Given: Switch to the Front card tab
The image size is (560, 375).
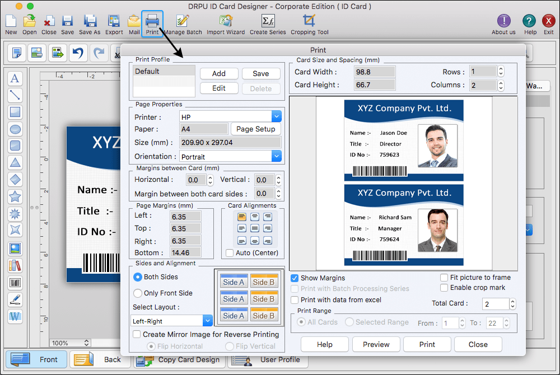Looking at the screenshot, I should pyautogui.click(x=36, y=359).
